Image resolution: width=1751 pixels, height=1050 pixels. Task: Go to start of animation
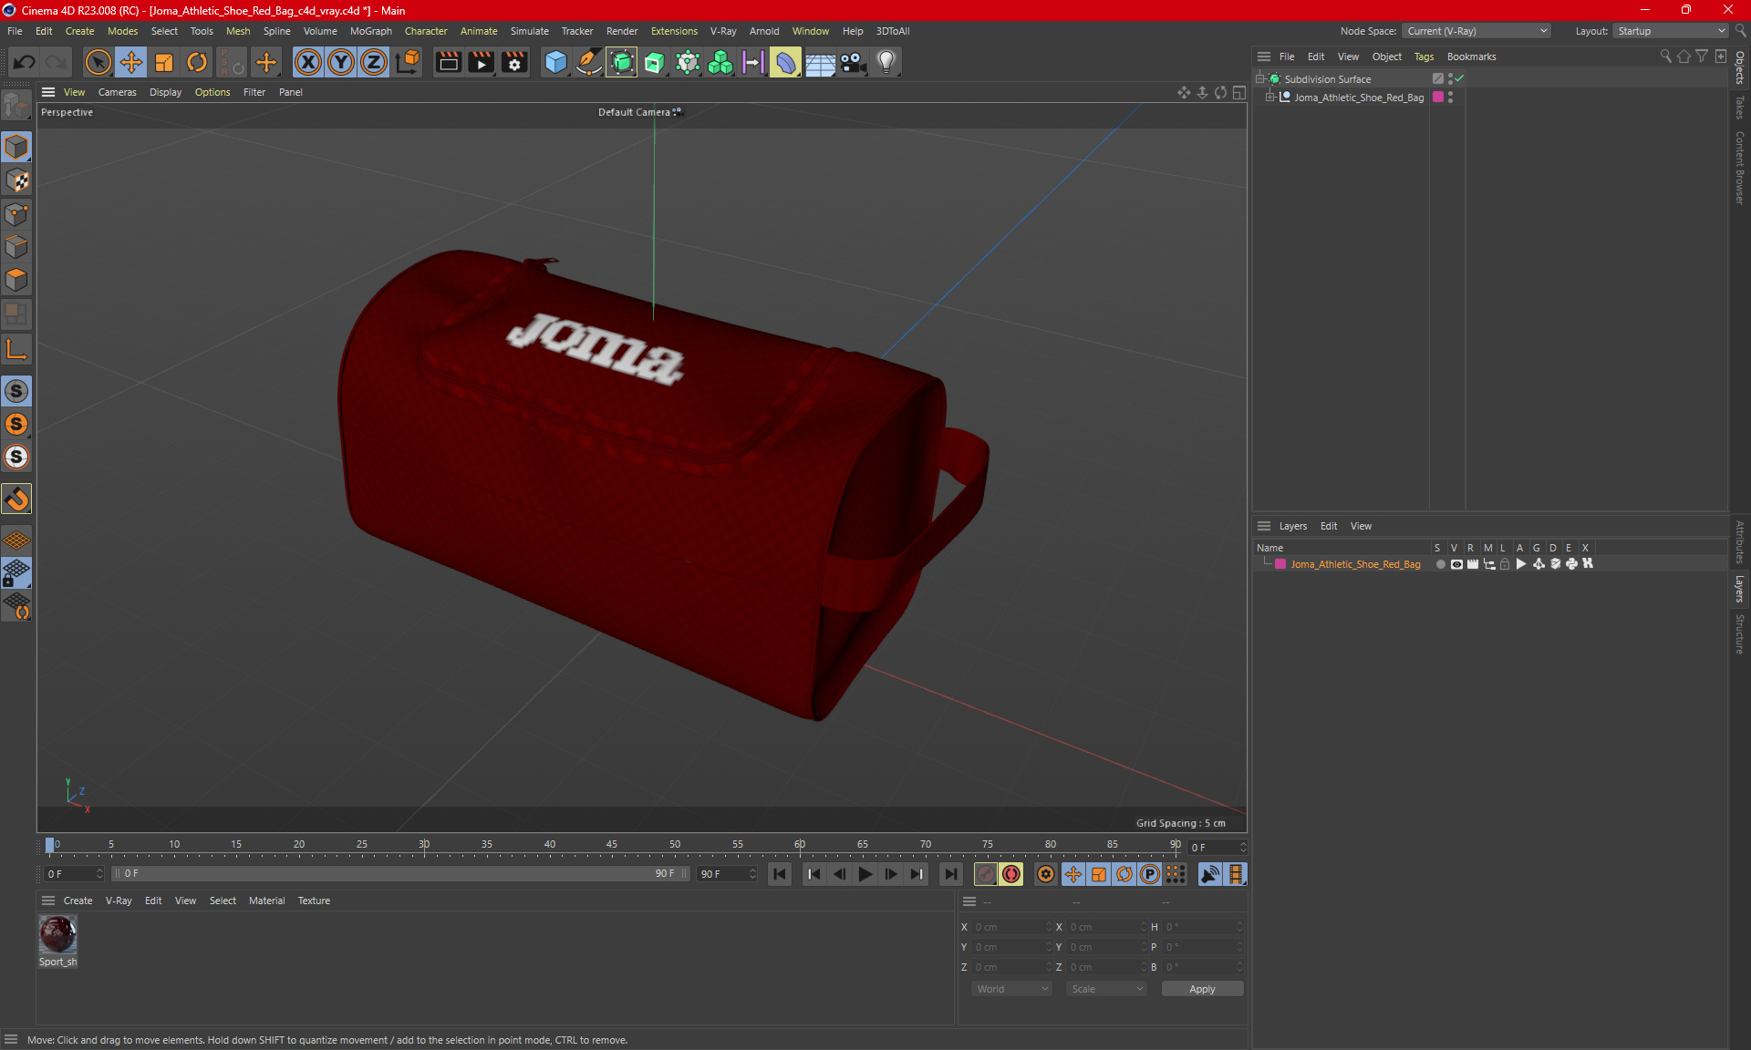coord(780,874)
